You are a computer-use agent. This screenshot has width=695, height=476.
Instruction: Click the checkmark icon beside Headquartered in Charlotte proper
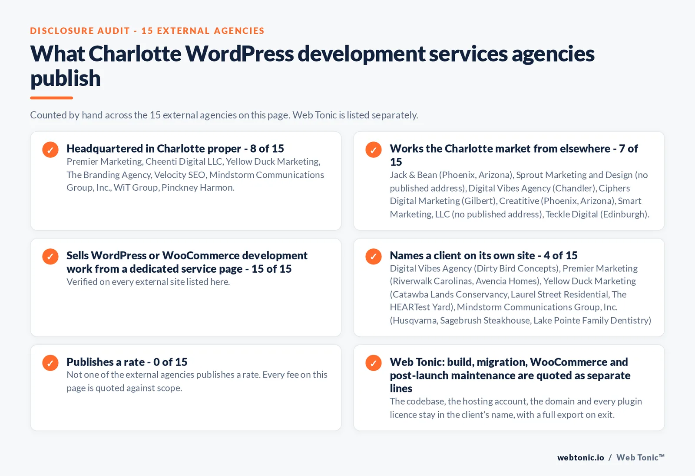(x=50, y=150)
